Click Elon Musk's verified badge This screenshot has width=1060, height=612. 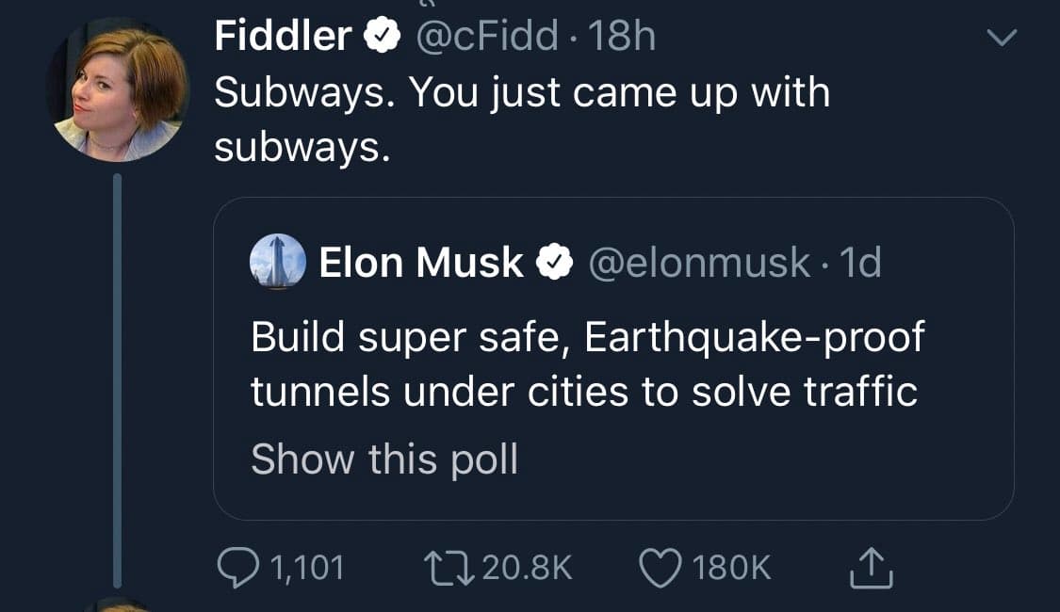tap(554, 263)
